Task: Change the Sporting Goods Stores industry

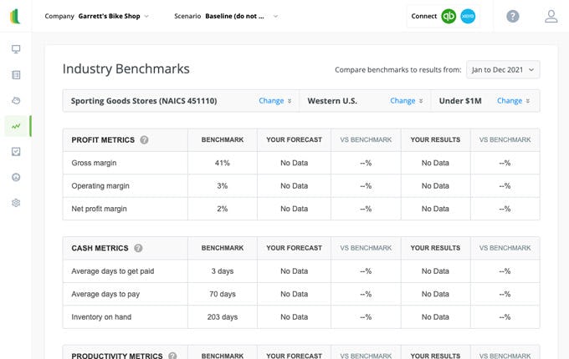Action: (x=274, y=101)
